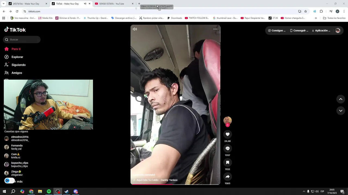Open the Windows Start menu
Screen dimensions: 348x195
click(4, 191)
